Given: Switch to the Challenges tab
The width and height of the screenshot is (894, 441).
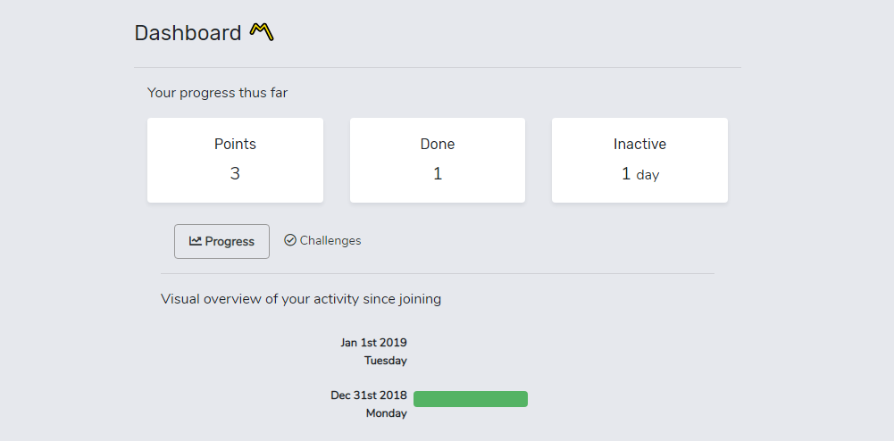Looking at the screenshot, I should pyautogui.click(x=322, y=240).
